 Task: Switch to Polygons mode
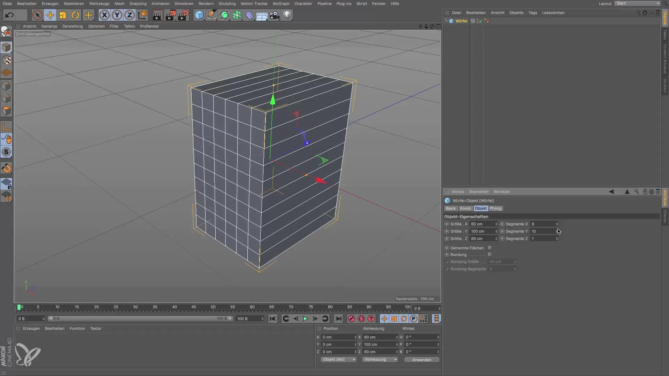point(6,111)
